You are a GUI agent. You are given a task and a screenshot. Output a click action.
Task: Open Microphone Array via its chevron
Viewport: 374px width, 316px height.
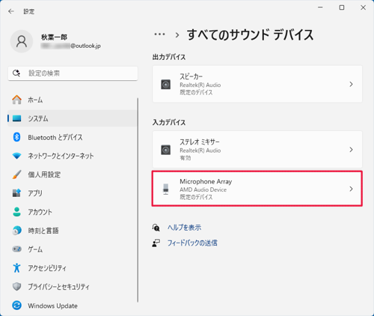pos(351,189)
